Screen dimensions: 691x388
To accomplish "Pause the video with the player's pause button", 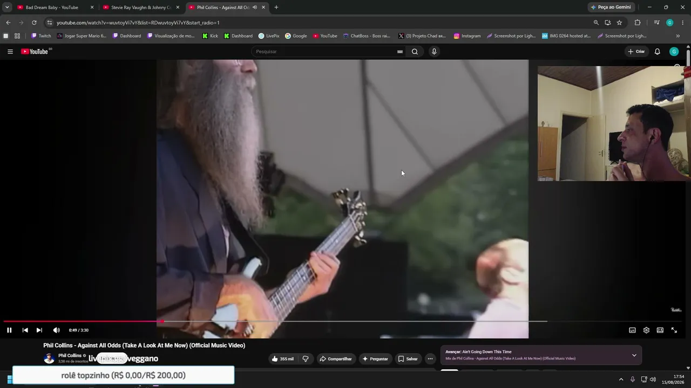I will click(9, 330).
